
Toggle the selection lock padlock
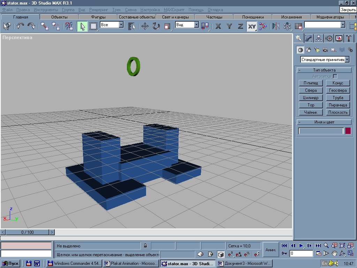tap(145, 246)
